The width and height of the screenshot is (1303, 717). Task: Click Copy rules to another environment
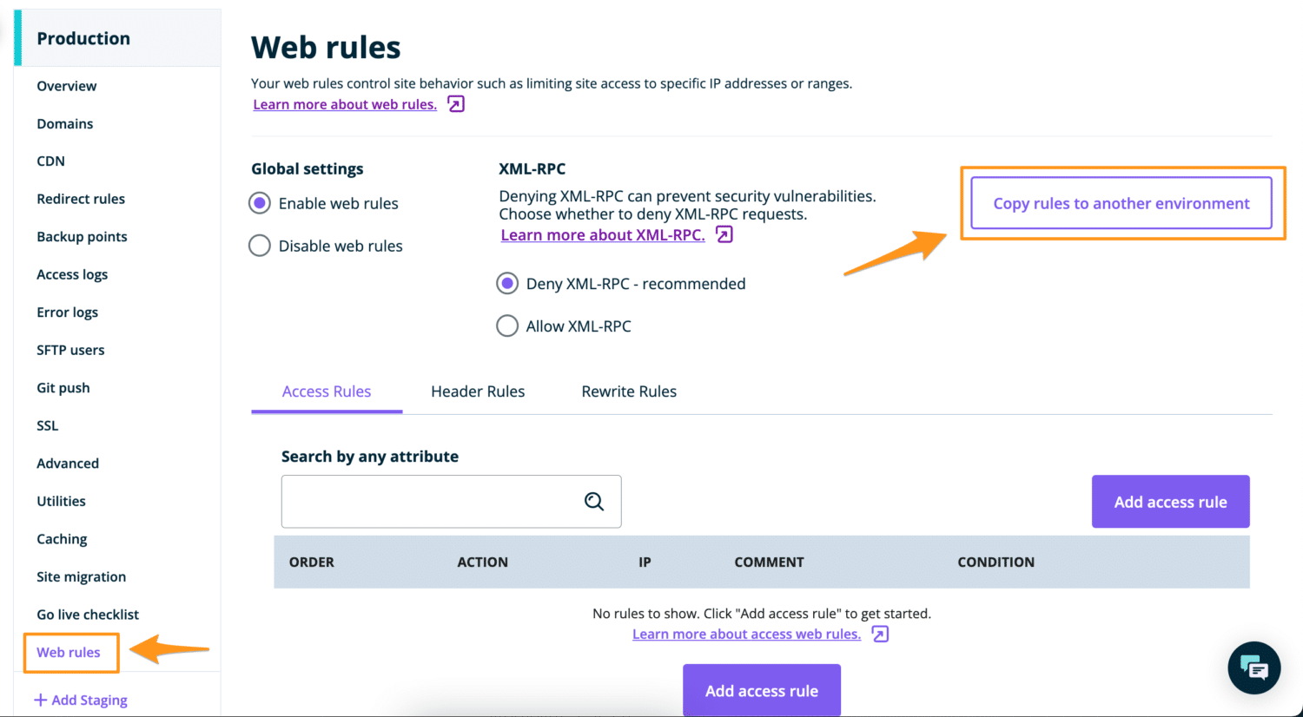click(1122, 203)
